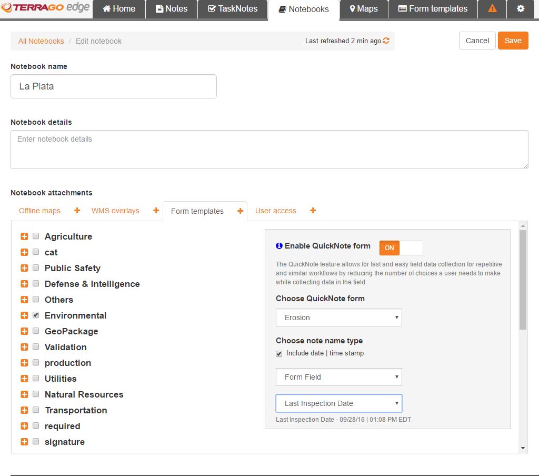Check the GeoPackage checkbox

(36, 331)
